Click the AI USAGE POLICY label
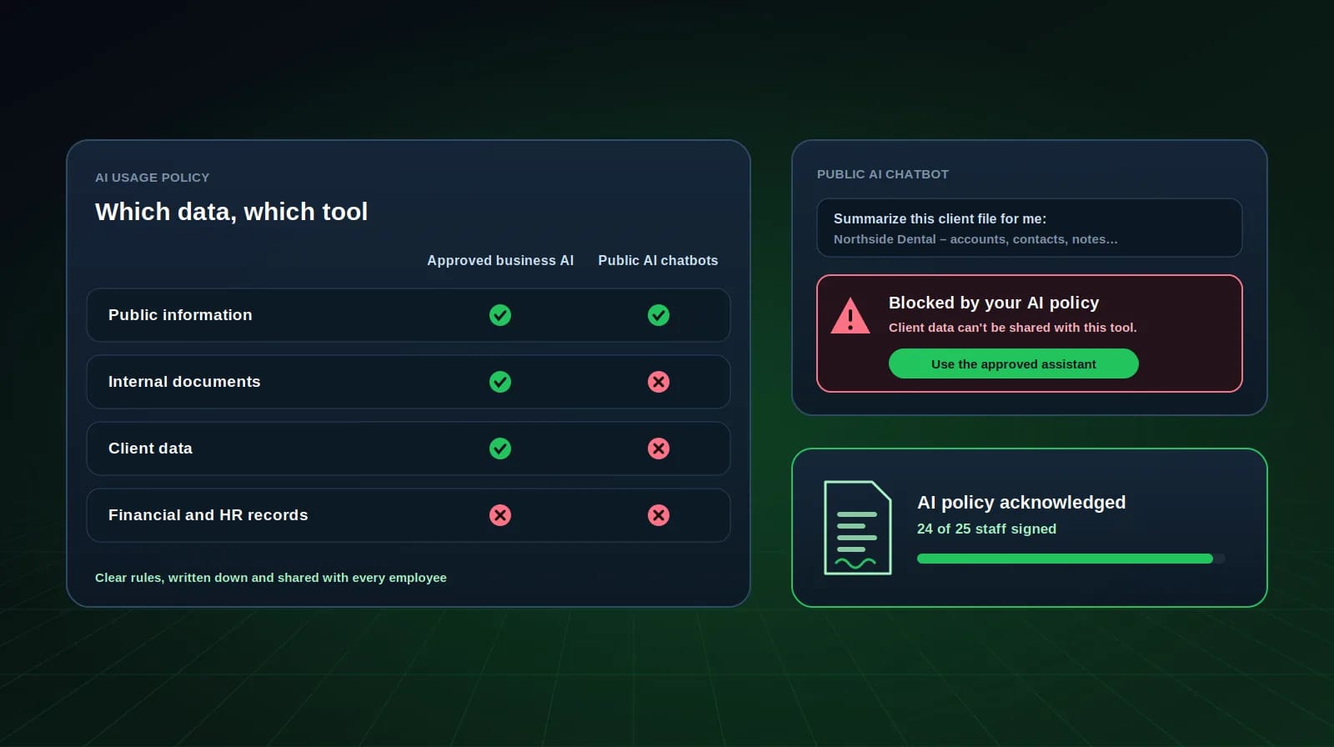1334x747 pixels. click(153, 178)
